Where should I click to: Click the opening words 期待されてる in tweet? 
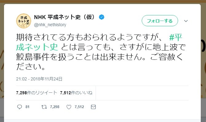tap(41, 37)
